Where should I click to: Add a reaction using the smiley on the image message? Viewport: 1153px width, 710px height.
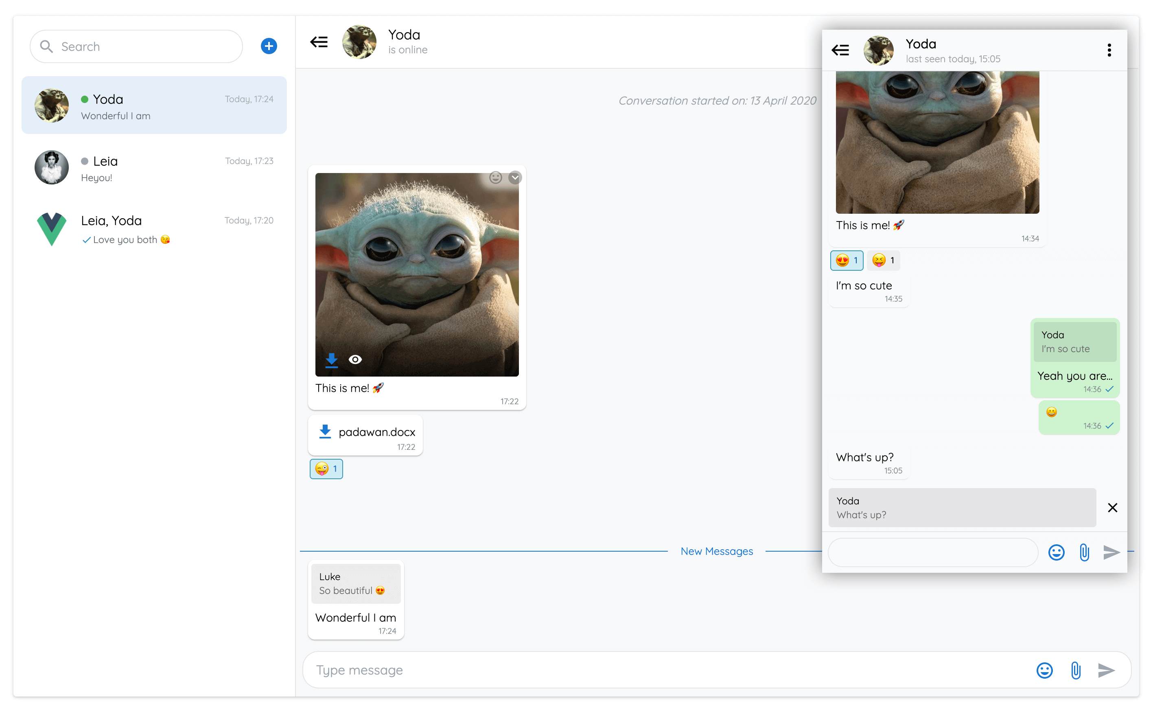tap(495, 177)
